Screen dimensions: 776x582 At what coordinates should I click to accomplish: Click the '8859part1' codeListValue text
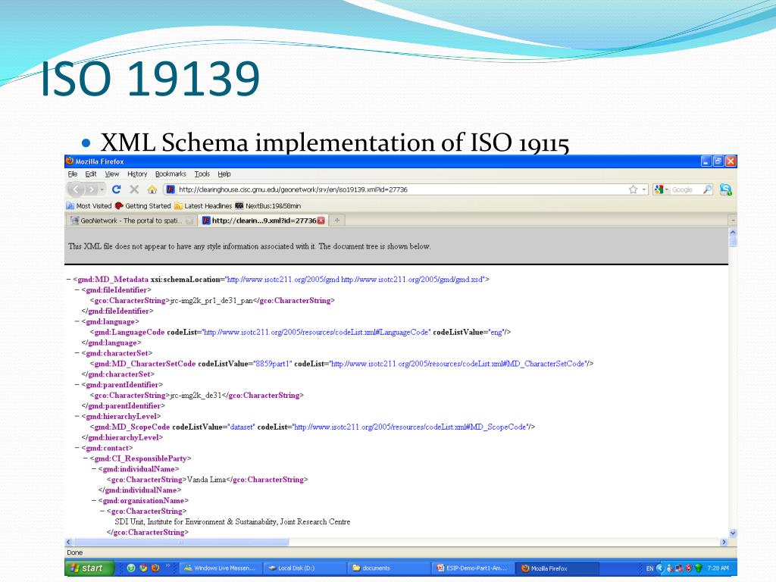coord(271,364)
